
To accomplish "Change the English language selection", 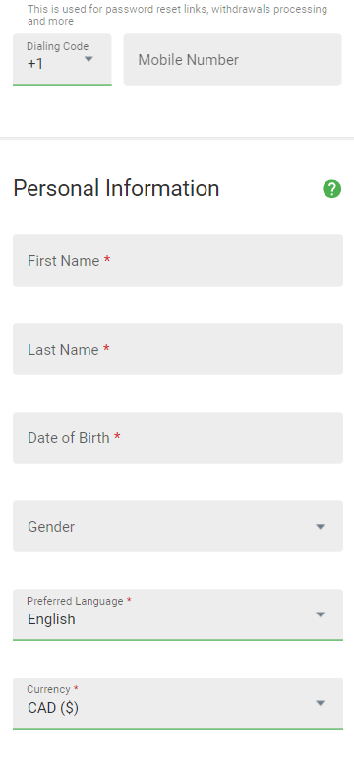I will click(51, 619).
